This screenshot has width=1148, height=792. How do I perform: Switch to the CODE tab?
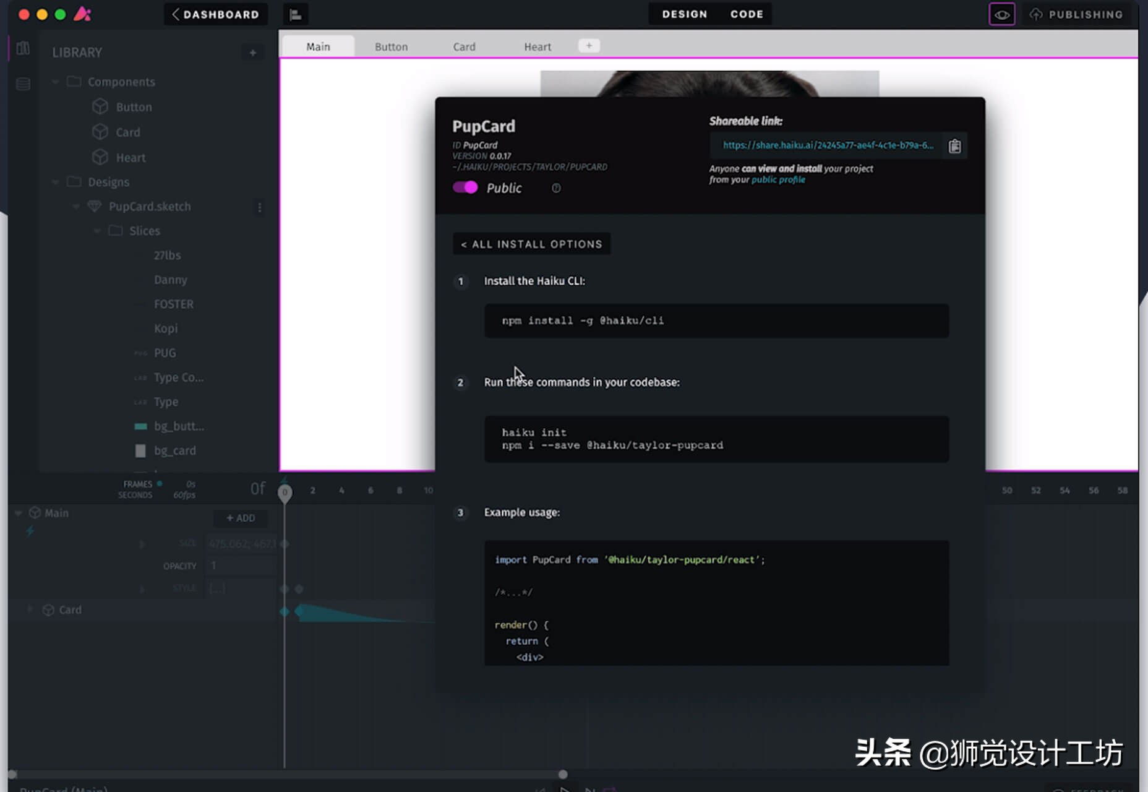pos(746,14)
